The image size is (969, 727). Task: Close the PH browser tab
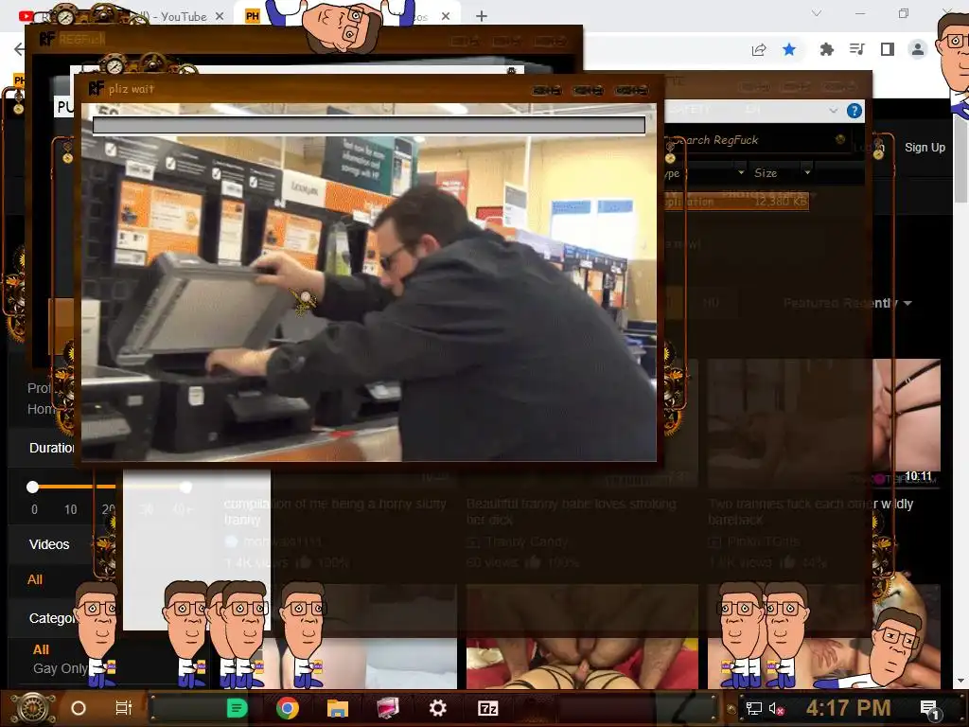446,17
